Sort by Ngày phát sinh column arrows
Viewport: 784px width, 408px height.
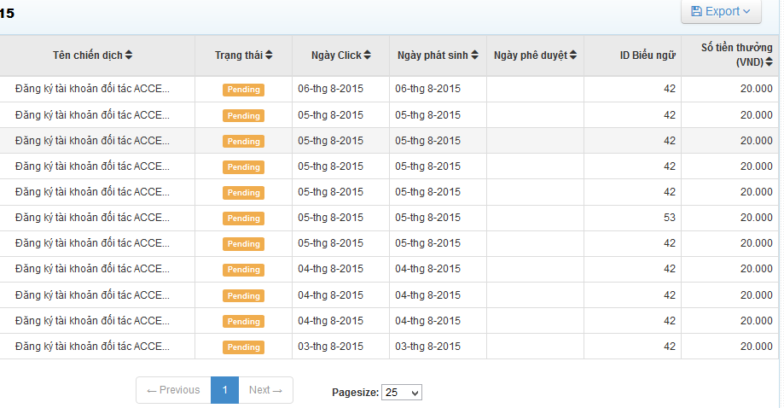coord(474,55)
